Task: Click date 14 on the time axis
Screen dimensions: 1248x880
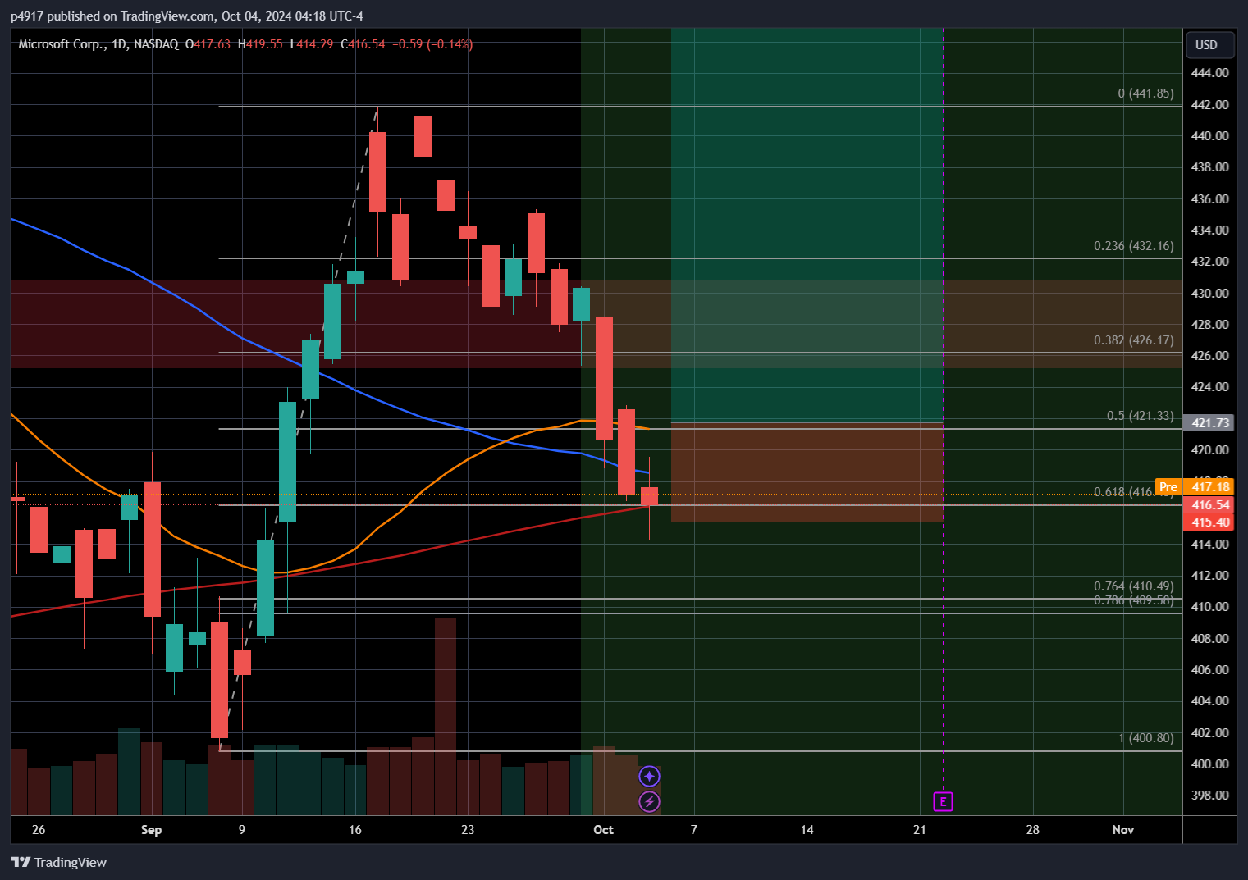Action: (x=807, y=830)
